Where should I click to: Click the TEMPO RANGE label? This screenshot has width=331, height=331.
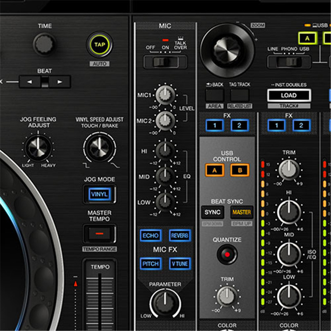coord(99,249)
